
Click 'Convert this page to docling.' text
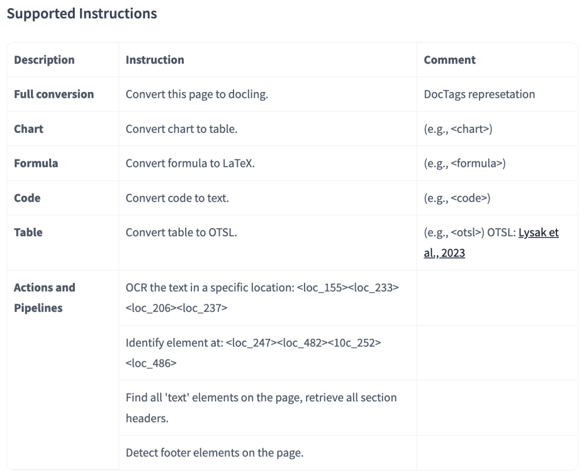(197, 94)
